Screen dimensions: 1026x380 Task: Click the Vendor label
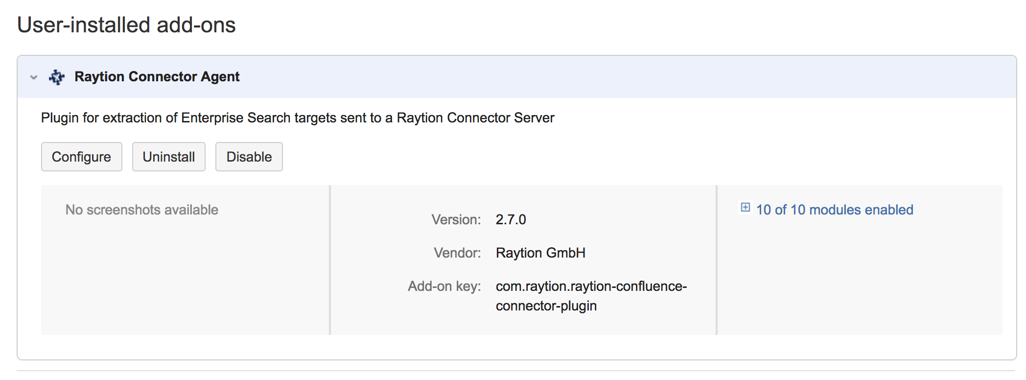pyautogui.click(x=457, y=253)
